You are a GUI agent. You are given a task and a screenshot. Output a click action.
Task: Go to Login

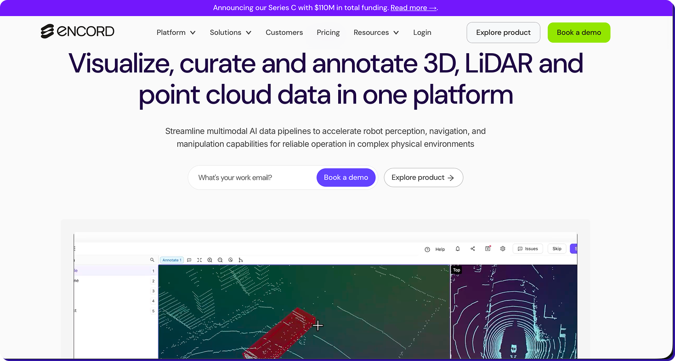click(x=422, y=33)
